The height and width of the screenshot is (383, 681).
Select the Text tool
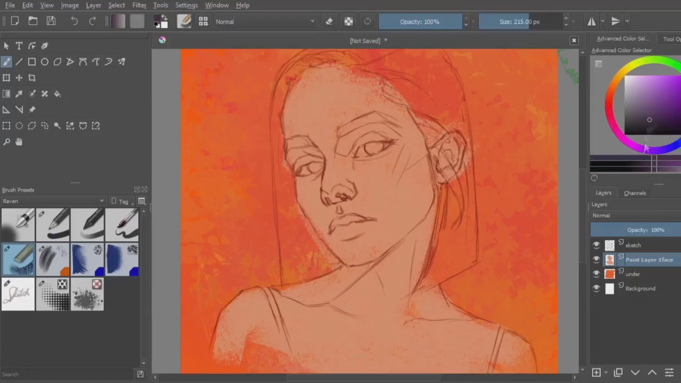(x=19, y=46)
